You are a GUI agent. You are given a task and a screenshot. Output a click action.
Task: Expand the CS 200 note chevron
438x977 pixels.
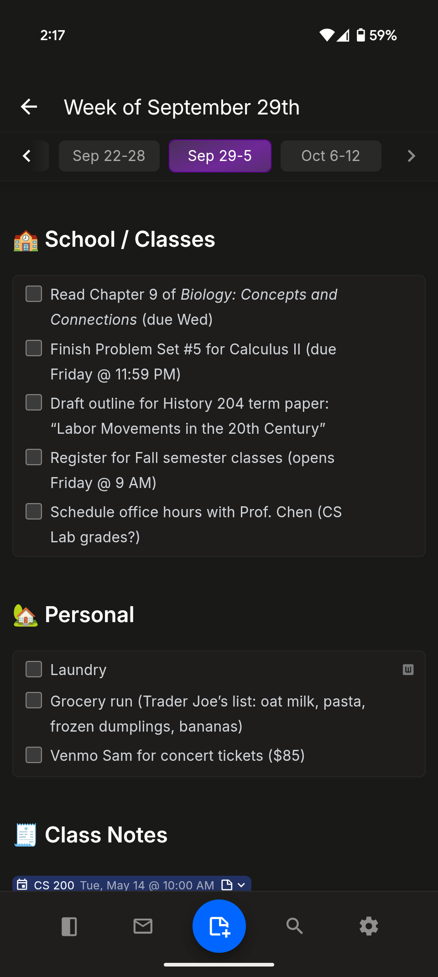pyautogui.click(x=241, y=885)
